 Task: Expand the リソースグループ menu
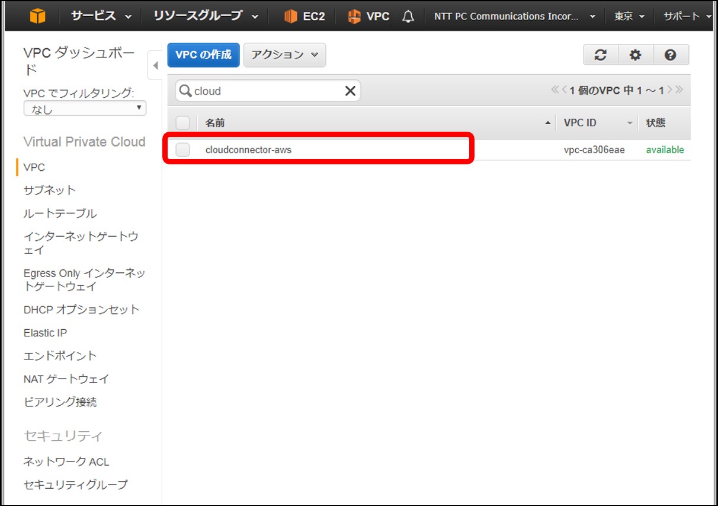coord(206,16)
